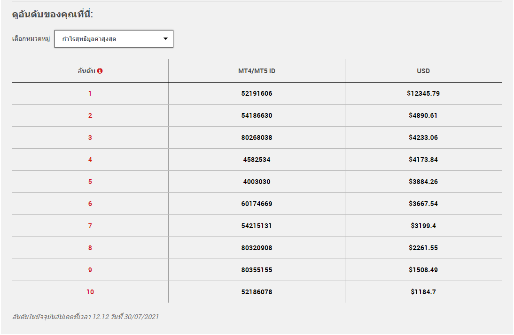Screen dimensions: 514x335
Task: Select account ID 60174669
Action: click(x=257, y=204)
